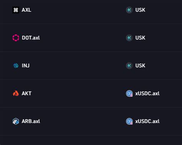The width and height of the screenshot is (182, 145).
Task: Click USK label in the AXL row
Action: (140, 10)
